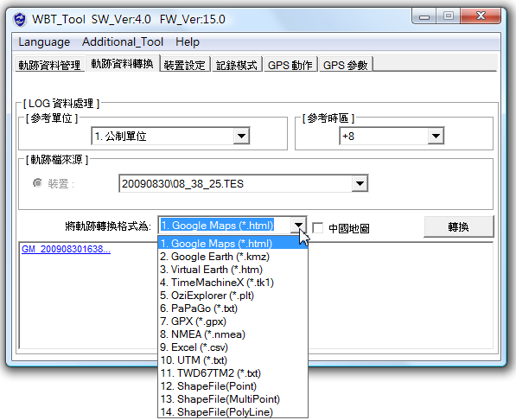
Task: Switch to the 軌跡資料管理 tab
Action: [x=49, y=65]
